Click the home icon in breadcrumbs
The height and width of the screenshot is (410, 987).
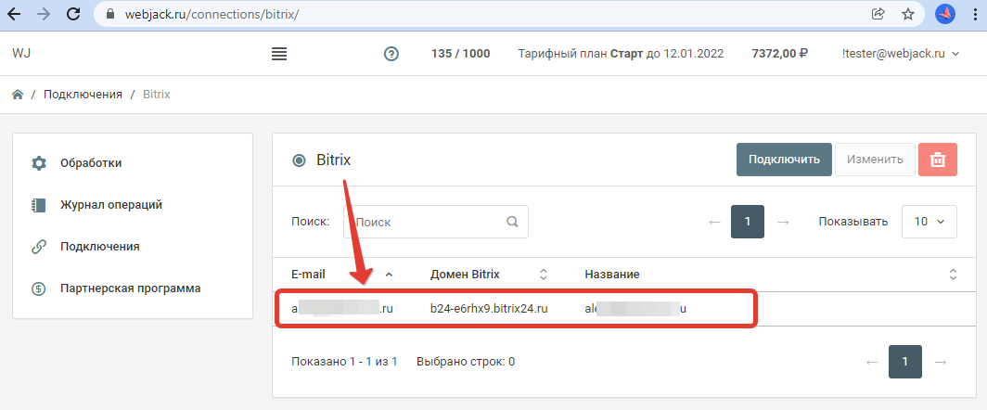pos(18,95)
